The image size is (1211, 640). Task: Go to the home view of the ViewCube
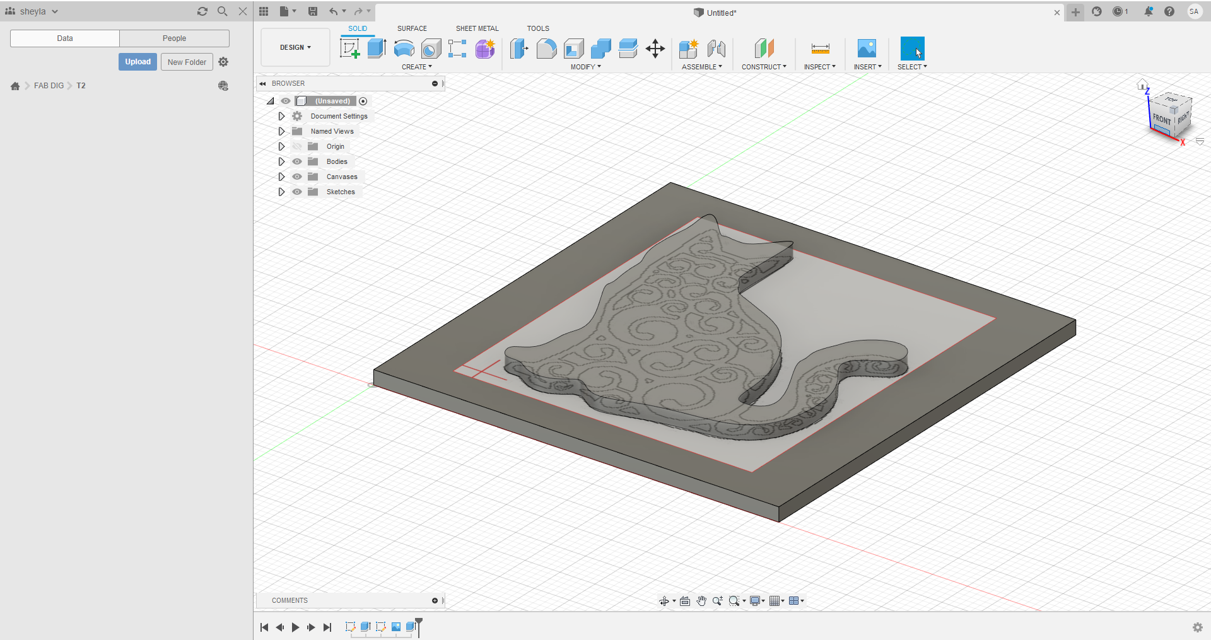tap(1142, 84)
